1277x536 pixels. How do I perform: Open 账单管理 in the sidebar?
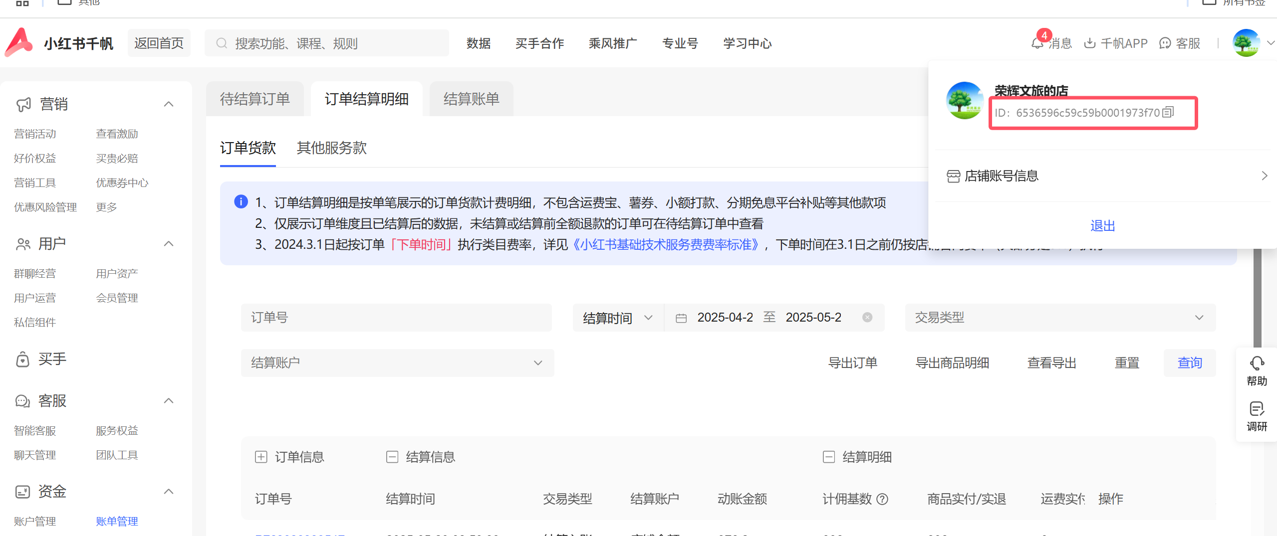(117, 521)
